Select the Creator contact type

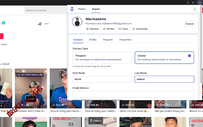(164, 58)
